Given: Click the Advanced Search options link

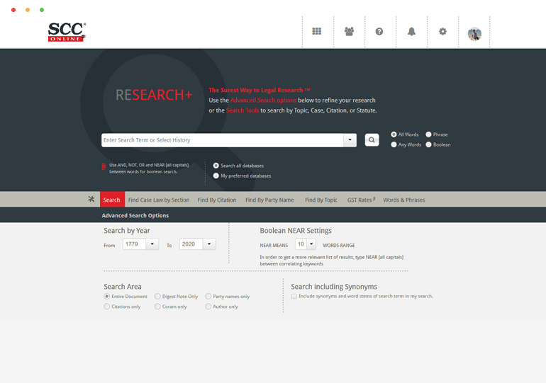Looking at the screenshot, I should [263, 100].
